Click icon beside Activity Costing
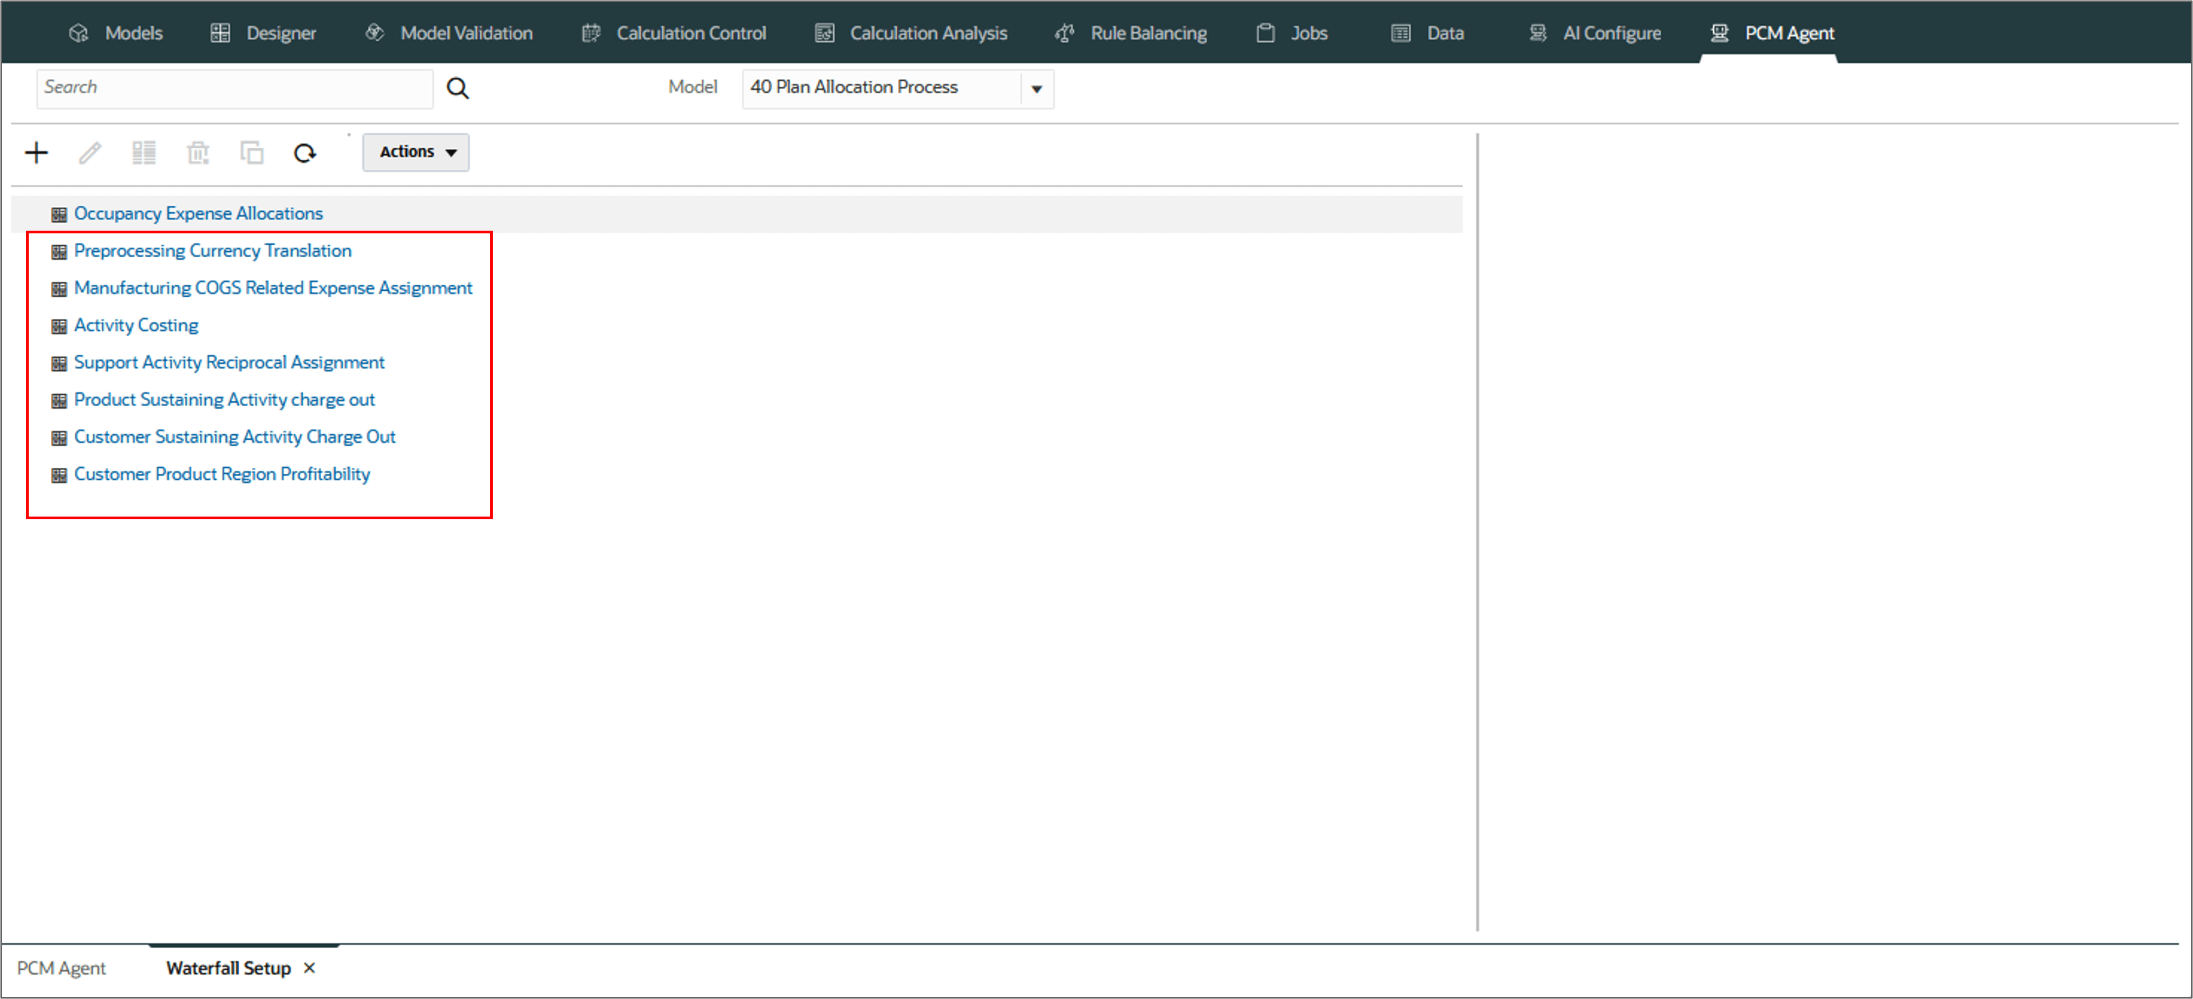 tap(58, 326)
